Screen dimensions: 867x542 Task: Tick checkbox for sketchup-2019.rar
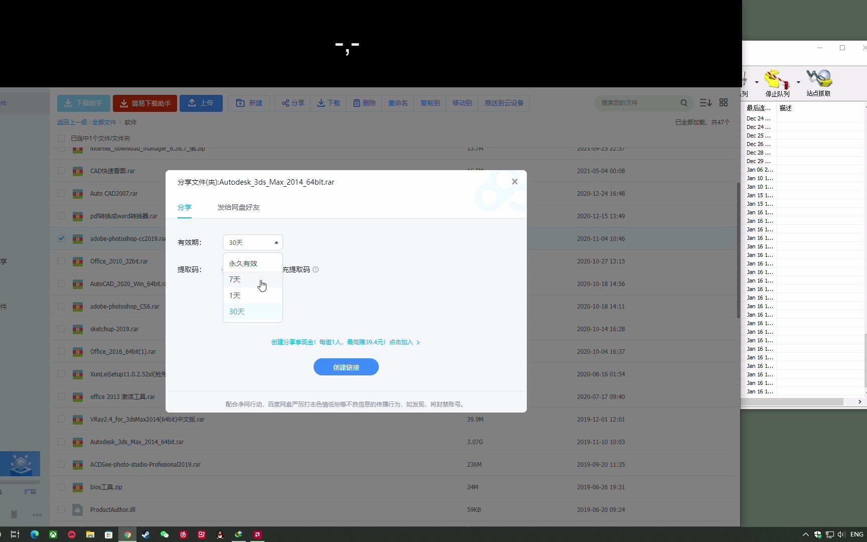(61, 329)
